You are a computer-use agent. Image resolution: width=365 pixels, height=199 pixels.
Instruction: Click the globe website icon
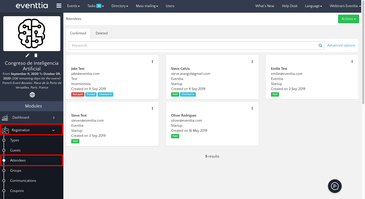click(x=32, y=95)
